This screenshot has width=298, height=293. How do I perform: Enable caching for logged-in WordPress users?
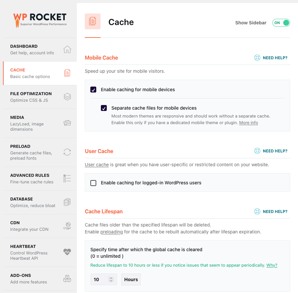point(93,183)
